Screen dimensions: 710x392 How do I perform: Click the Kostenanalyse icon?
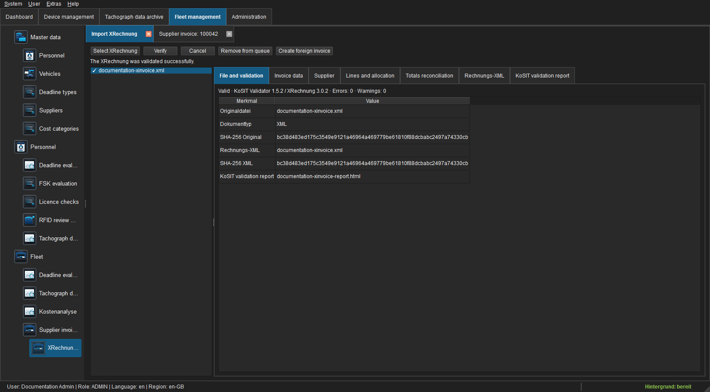(x=30, y=311)
